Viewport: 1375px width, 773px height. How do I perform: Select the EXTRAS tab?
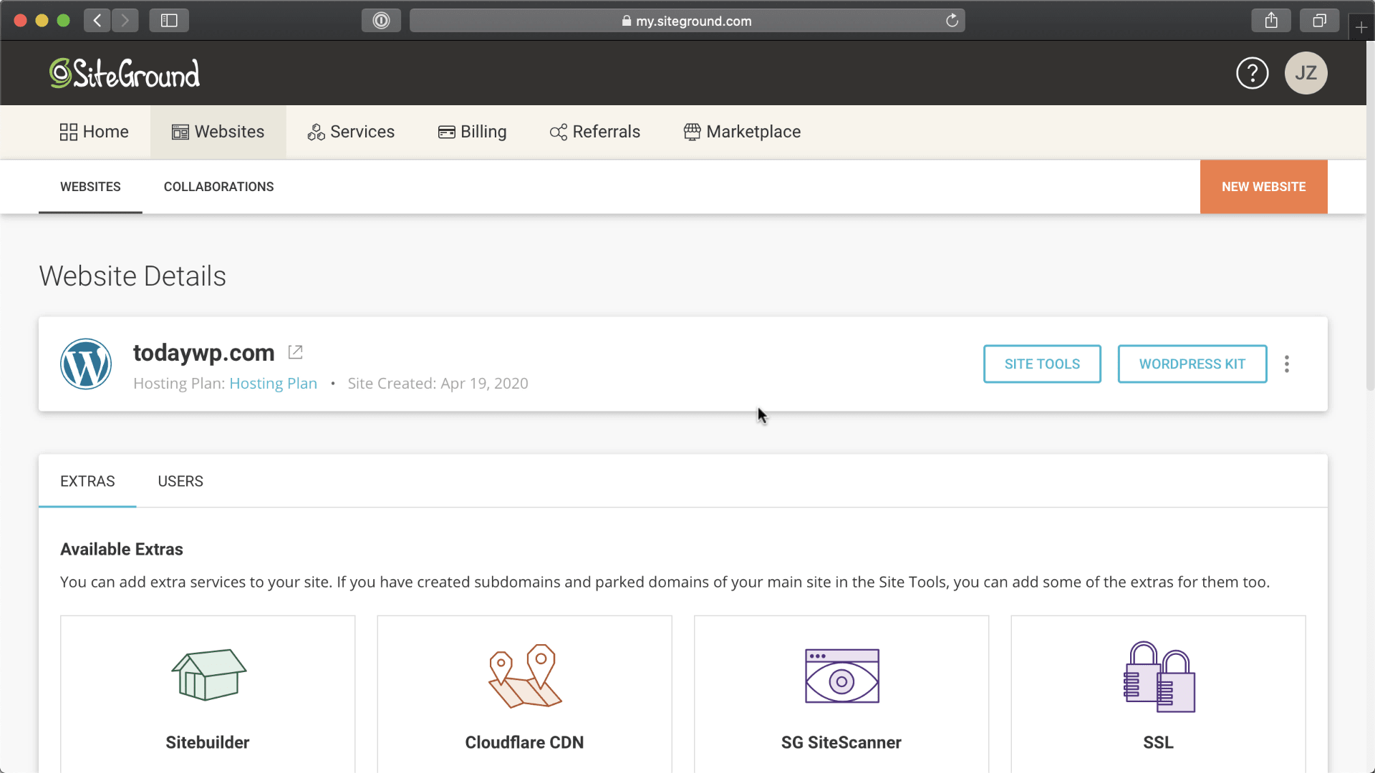tap(87, 481)
